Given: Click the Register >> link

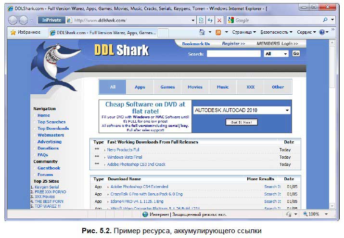Looking at the screenshot, I should pos(233,44).
